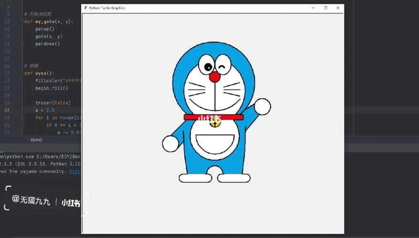Click the 'a = 2.5' code line
The image size is (419, 238).
pyautogui.click(x=45, y=110)
